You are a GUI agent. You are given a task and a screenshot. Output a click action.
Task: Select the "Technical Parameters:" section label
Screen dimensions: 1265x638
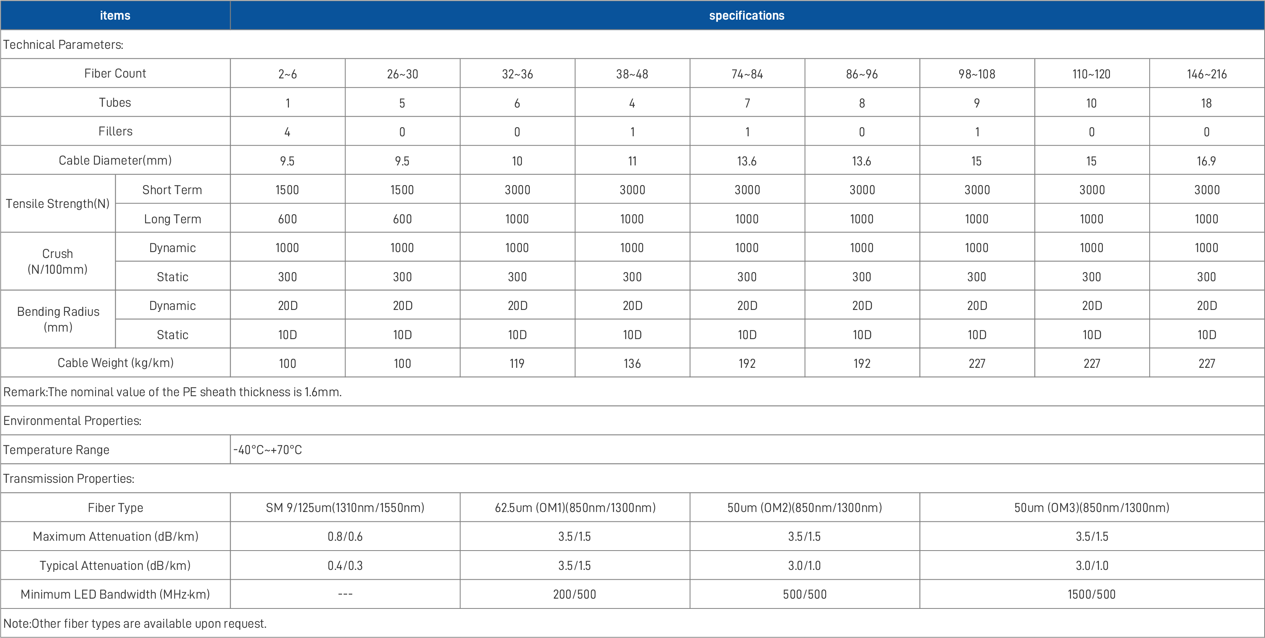63,44
